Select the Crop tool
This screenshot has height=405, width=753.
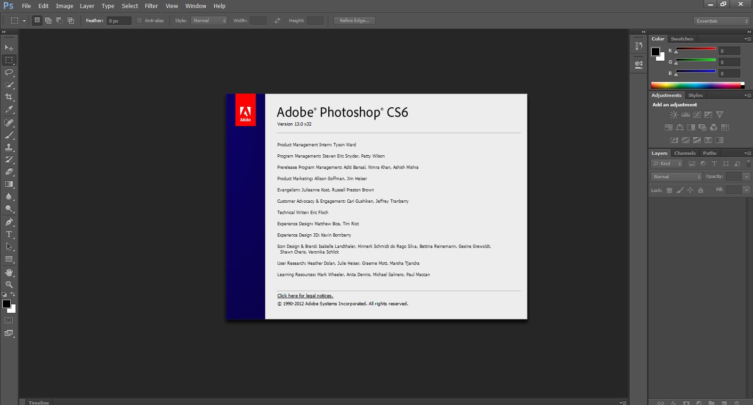pyautogui.click(x=9, y=97)
